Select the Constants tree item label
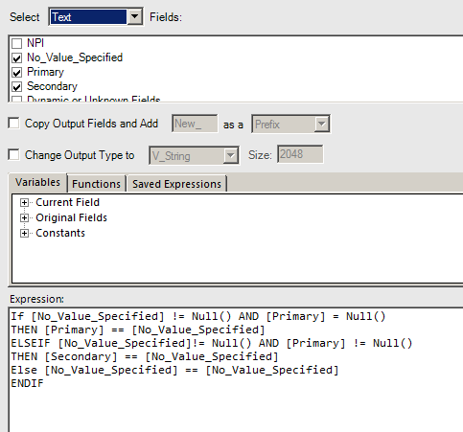The height and width of the screenshot is (432, 463). click(x=60, y=233)
